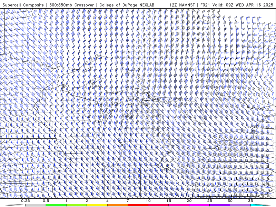
Task: Click College of DuPage NEXLAB text
Action: click(x=127, y=5)
